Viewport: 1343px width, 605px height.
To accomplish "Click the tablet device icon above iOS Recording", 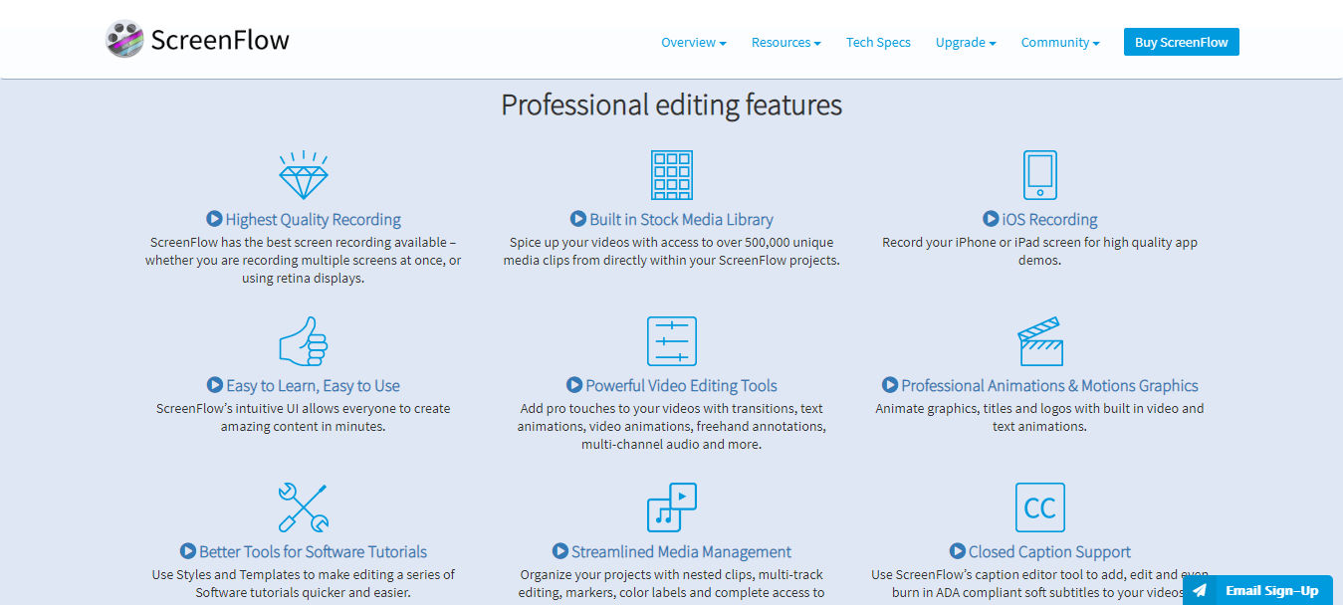I will coord(1040,175).
